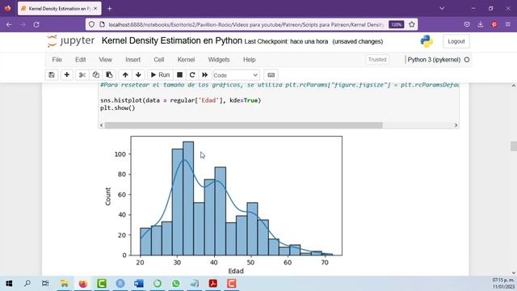Click the page vertical scrollbar thumb
The width and height of the screenshot is (517, 291).
(x=514, y=145)
